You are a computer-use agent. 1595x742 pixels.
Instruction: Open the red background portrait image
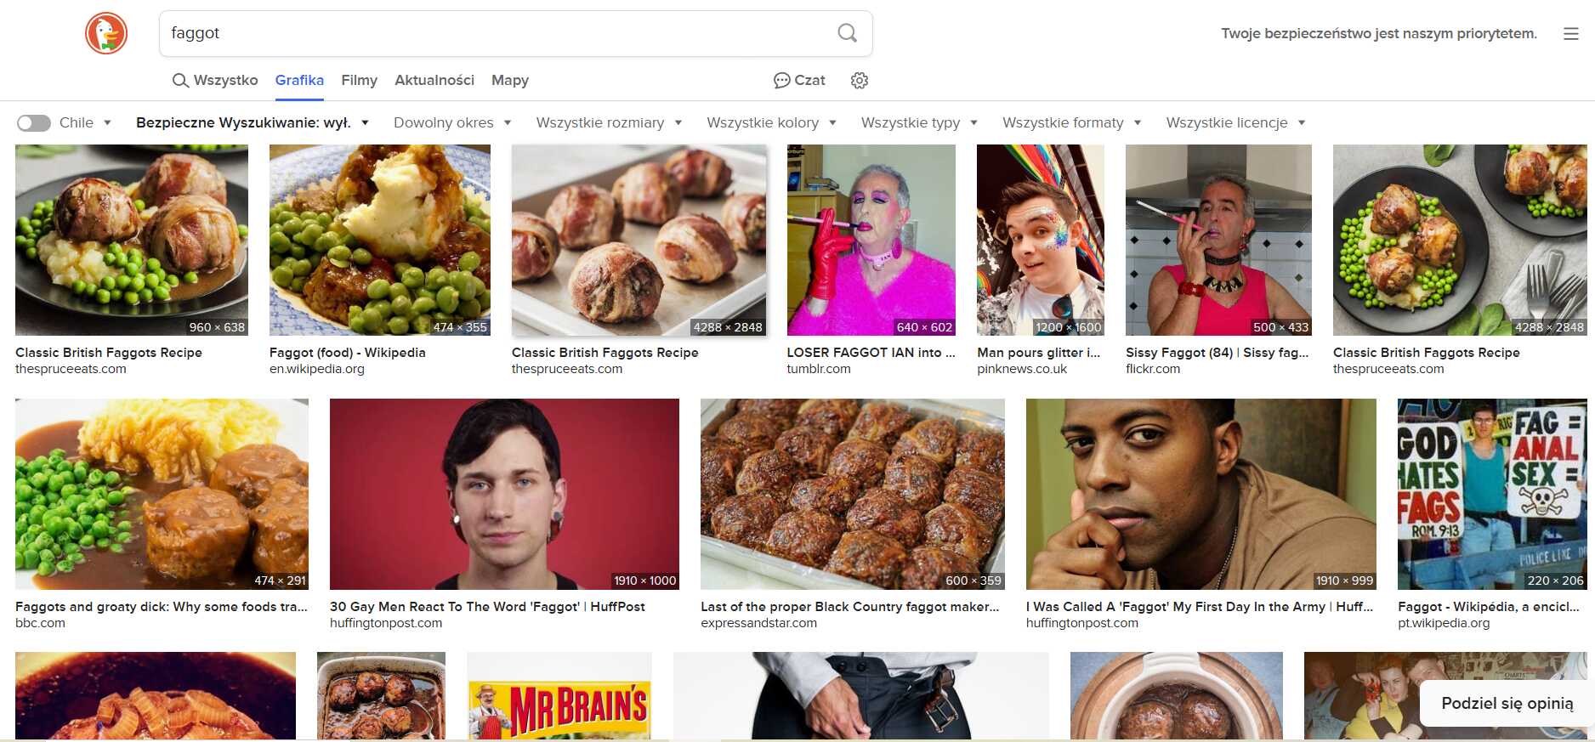(x=504, y=494)
